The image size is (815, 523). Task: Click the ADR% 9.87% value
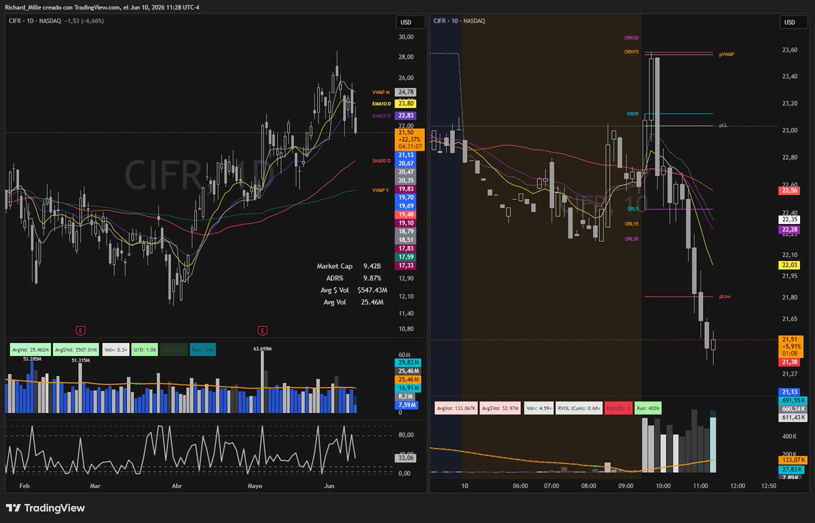coord(372,278)
